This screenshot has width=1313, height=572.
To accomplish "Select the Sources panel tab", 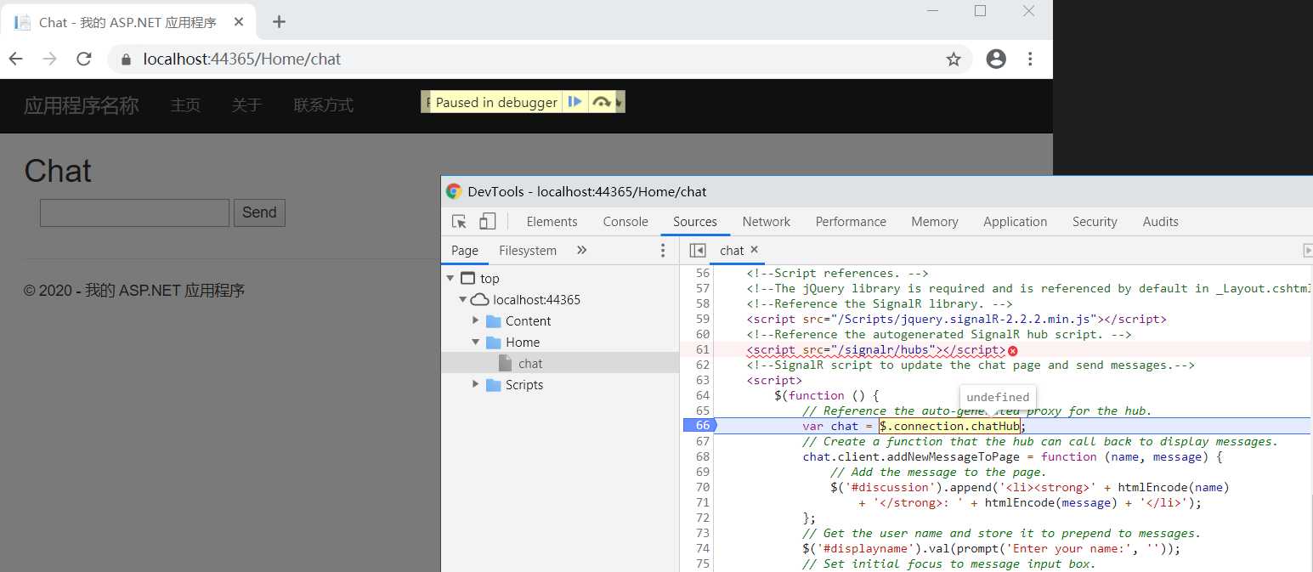I will point(695,221).
